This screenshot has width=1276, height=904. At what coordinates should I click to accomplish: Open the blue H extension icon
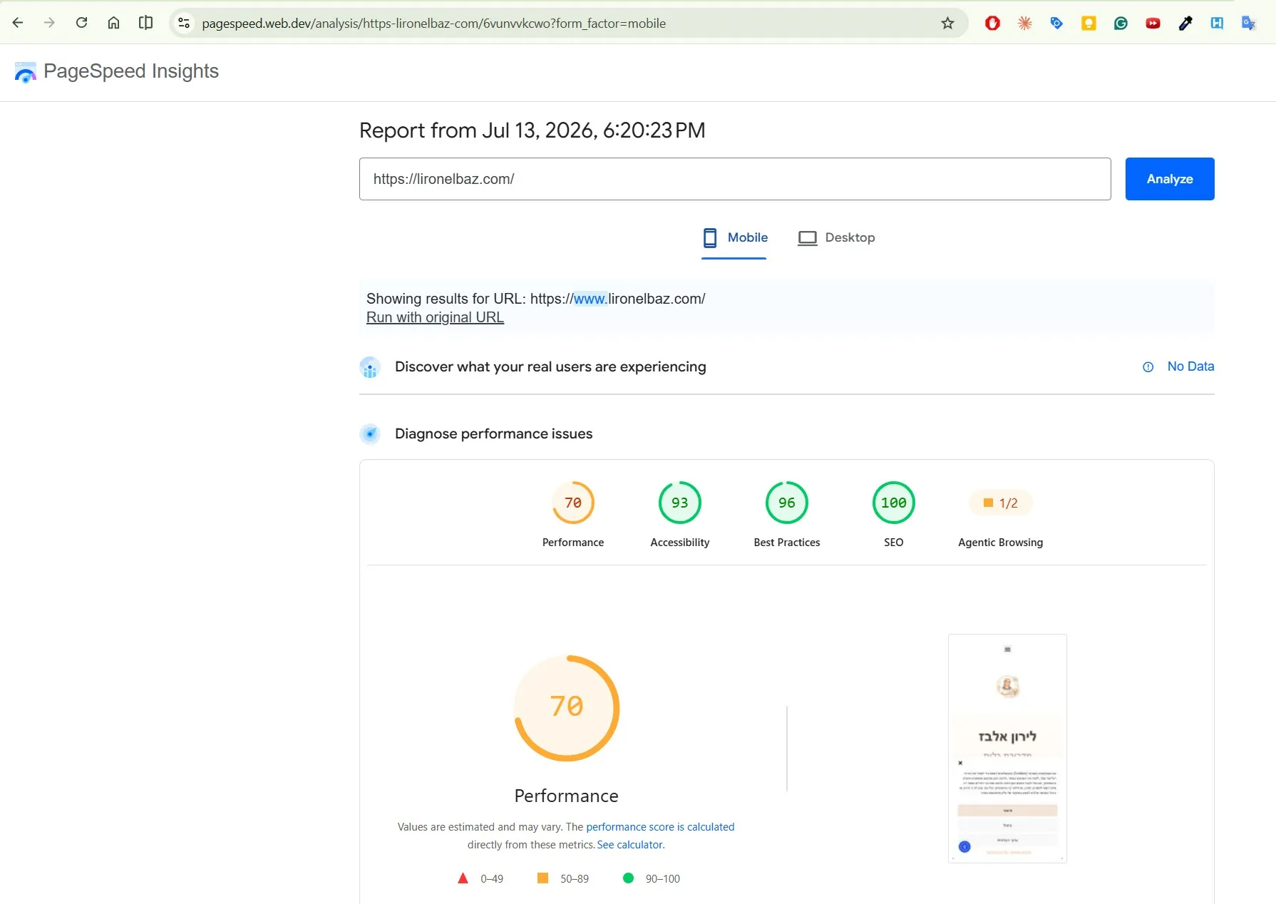click(x=1217, y=24)
